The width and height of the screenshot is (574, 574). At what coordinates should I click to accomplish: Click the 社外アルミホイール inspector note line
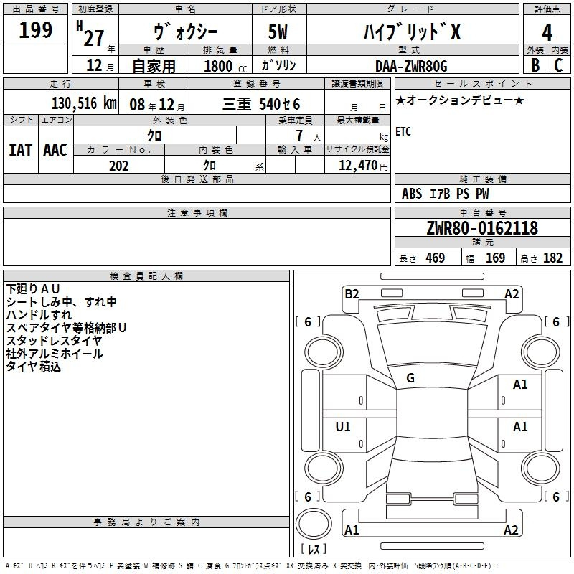(55, 354)
